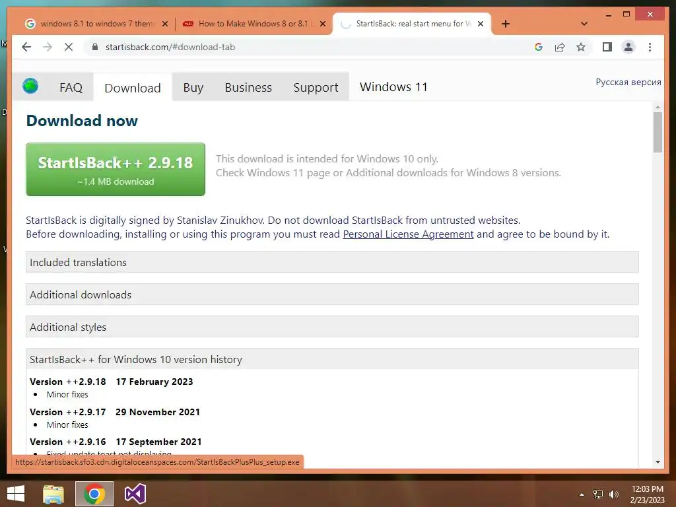Open the Chrome profile avatar
Viewport: 676px width, 507px height.
click(628, 47)
